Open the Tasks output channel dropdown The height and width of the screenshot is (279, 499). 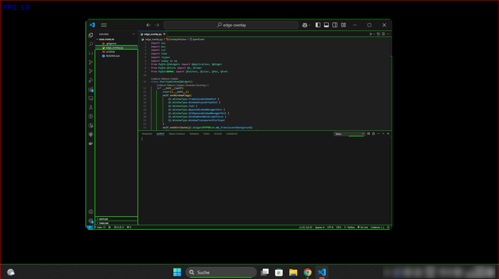tap(349, 134)
